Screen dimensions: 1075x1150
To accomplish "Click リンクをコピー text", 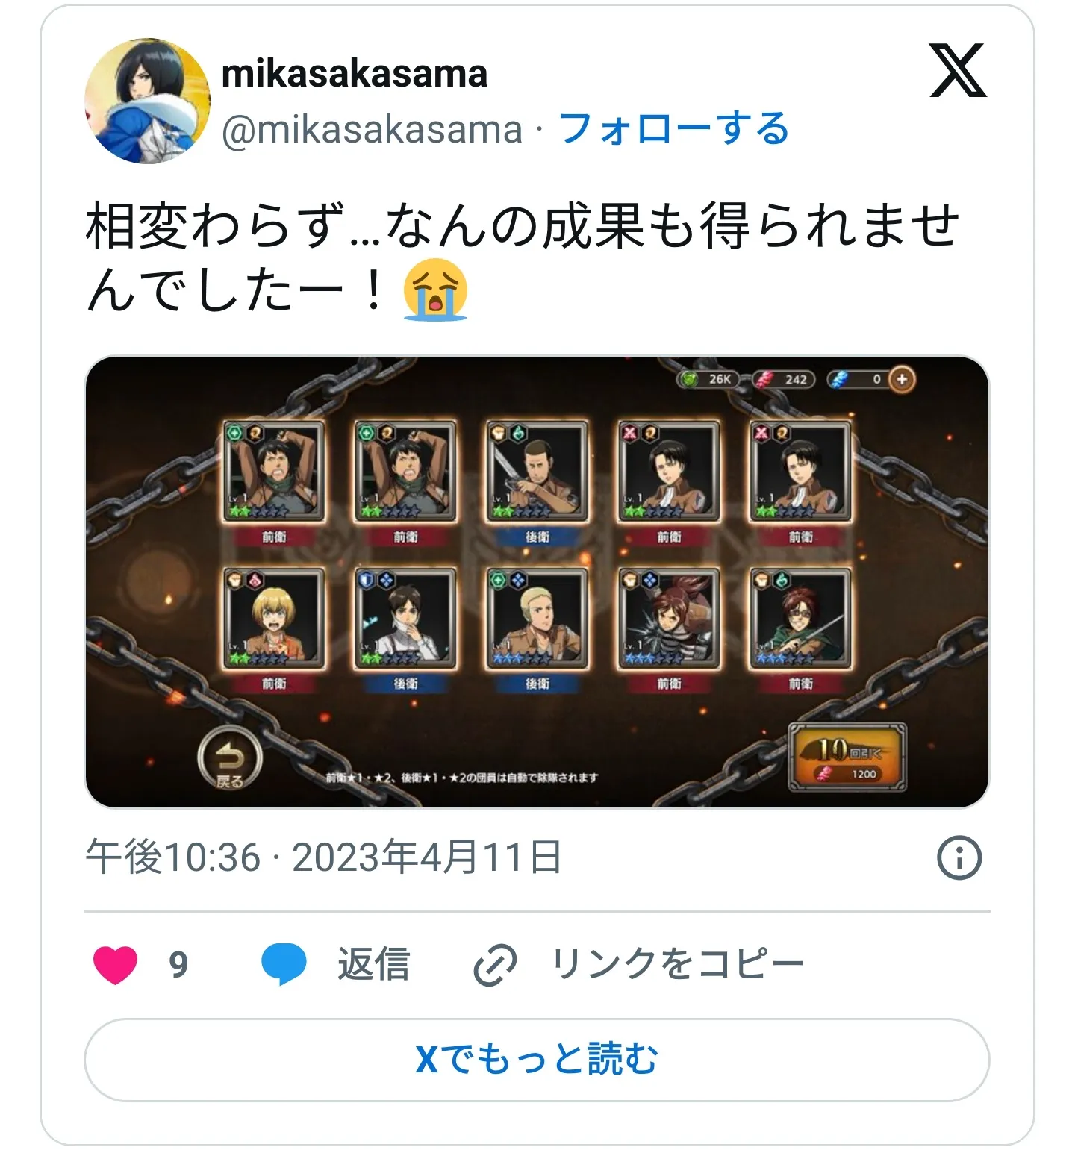I will [x=678, y=964].
